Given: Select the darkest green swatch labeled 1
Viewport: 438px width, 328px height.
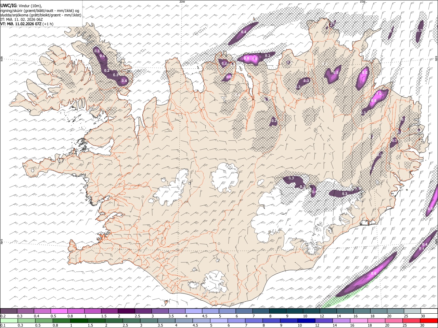Looking at the screenshot, I should tap(79, 320).
